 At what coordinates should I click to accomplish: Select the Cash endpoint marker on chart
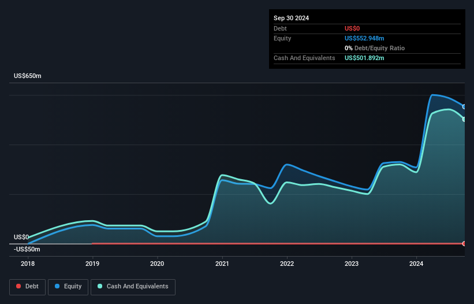(464, 120)
